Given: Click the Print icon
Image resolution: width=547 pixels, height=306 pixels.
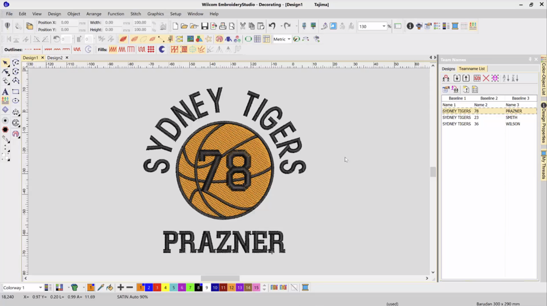Looking at the screenshot, I should click(x=223, y=26).
